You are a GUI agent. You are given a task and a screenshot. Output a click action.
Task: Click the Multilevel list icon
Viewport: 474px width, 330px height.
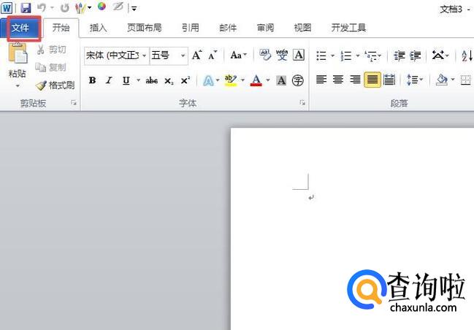371,55
